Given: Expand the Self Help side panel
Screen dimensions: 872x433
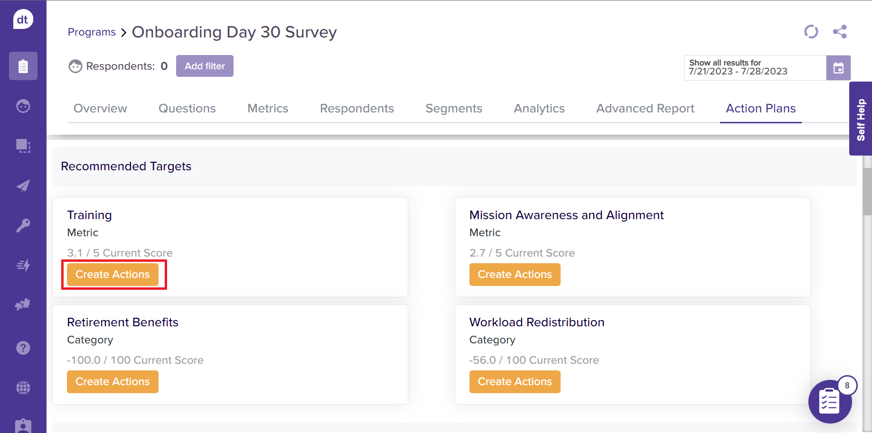Looking at the screenshot, I should tap(861, 119).
